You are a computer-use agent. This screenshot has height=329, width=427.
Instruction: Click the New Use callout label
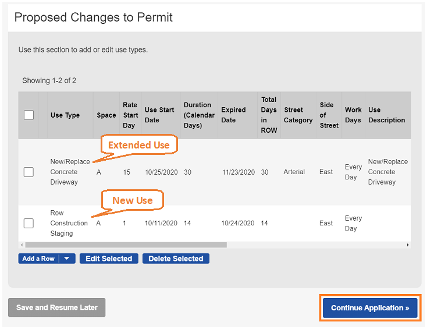tap(132, 200)
